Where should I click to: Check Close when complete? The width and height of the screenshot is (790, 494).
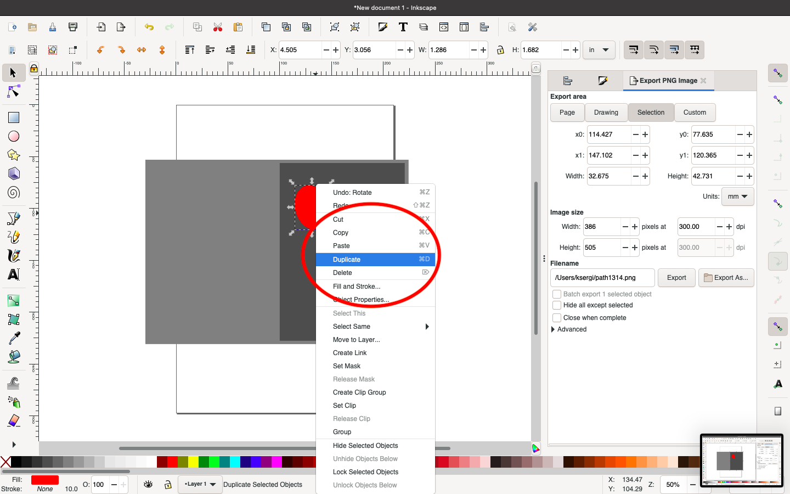[x=557, y=318]
